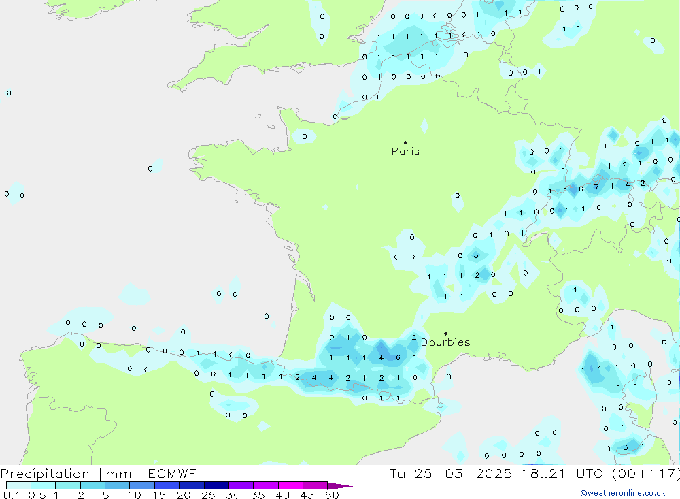Click the 'Precipitation [mm]' title text

coord(69,473)
